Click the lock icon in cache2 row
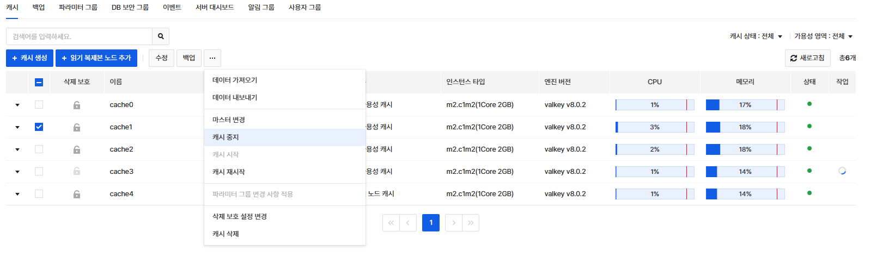 coord(77,149)
